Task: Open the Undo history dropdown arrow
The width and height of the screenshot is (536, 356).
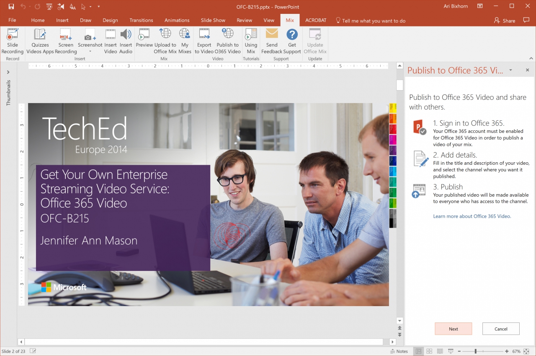Action: [30, 6]
